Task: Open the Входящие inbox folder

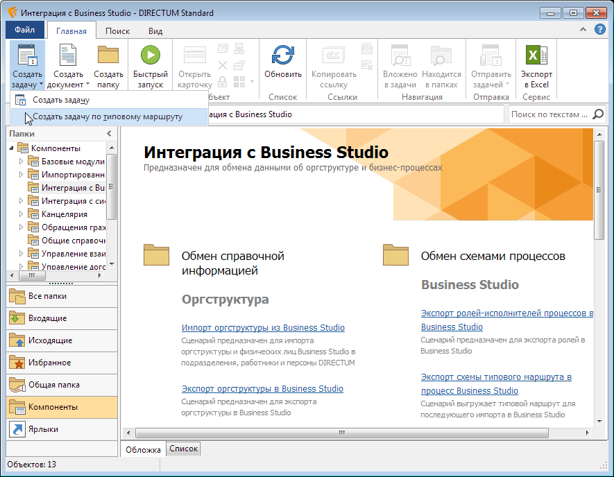Action: pyautogui.click(x=62, y=318)
